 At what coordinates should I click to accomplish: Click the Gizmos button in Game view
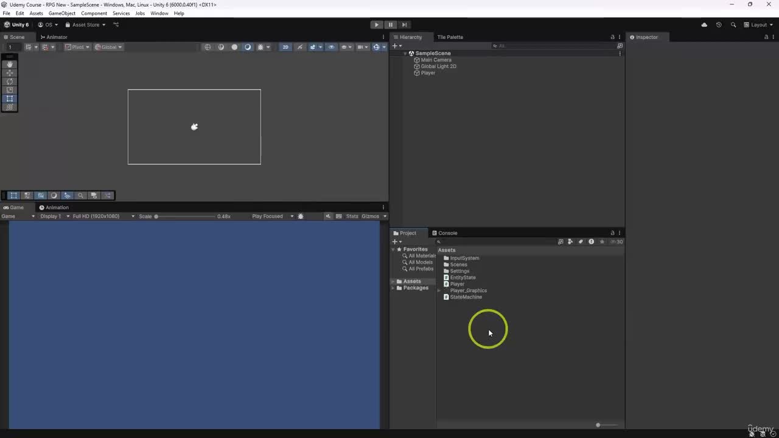(371, 216)
